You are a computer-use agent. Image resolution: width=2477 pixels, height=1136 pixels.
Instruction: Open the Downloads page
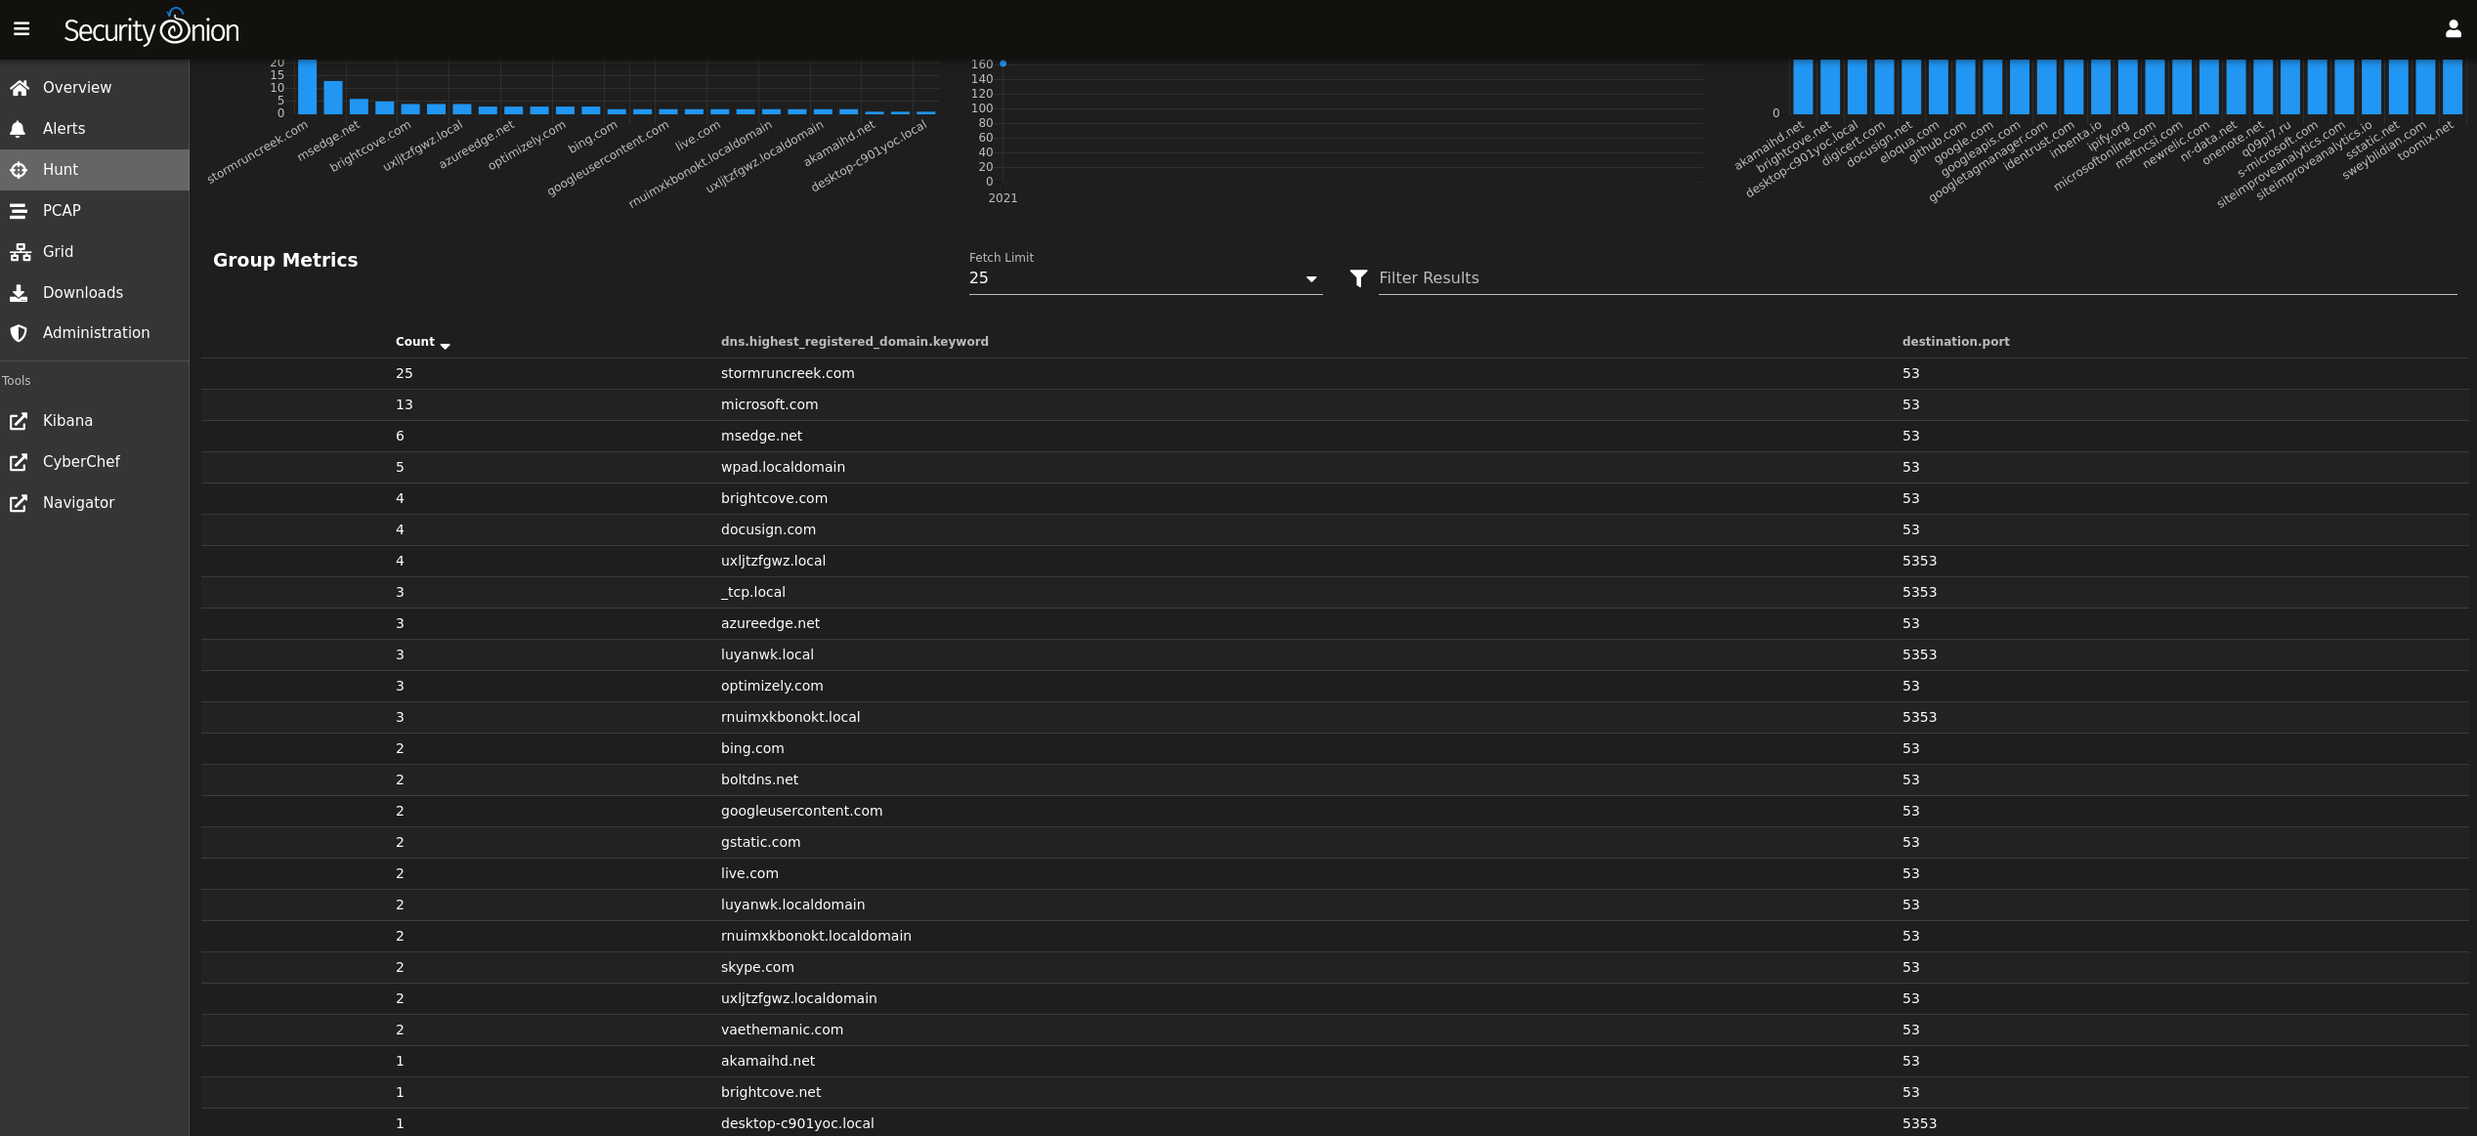click(95, 293)
